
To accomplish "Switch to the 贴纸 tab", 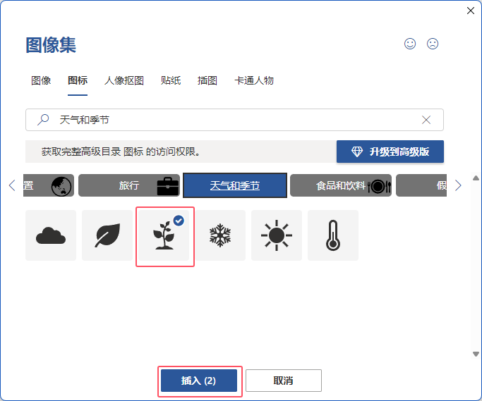I will point(171,80).
